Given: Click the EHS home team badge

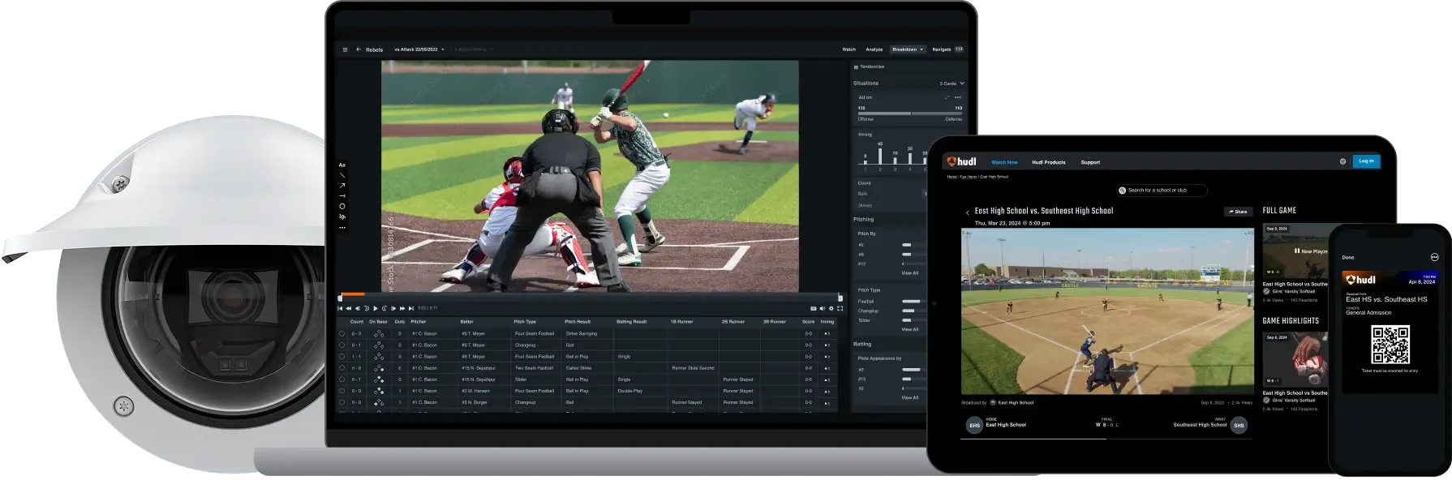Looking at the screenshot, I should click(x=974, y=425).
